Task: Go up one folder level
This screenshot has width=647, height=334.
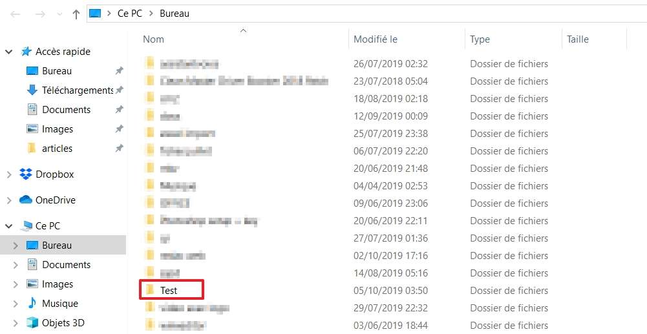Action: coord(76,14)
